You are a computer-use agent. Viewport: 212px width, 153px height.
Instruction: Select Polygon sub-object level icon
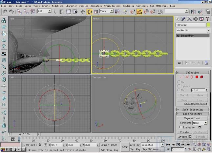pos(197,77)
